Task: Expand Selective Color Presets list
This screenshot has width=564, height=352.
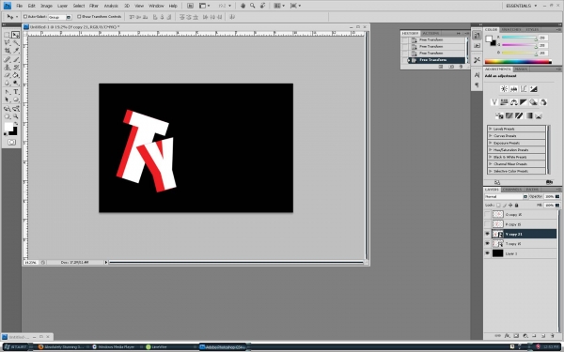Action: pos(491,171)
